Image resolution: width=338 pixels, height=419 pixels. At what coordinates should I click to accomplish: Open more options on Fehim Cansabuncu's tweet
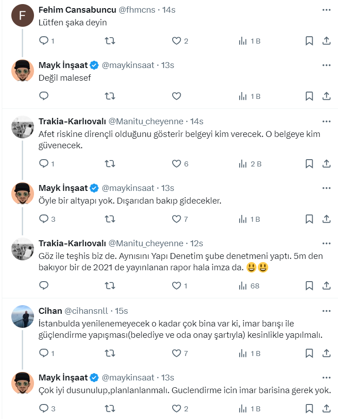point(326,10)
